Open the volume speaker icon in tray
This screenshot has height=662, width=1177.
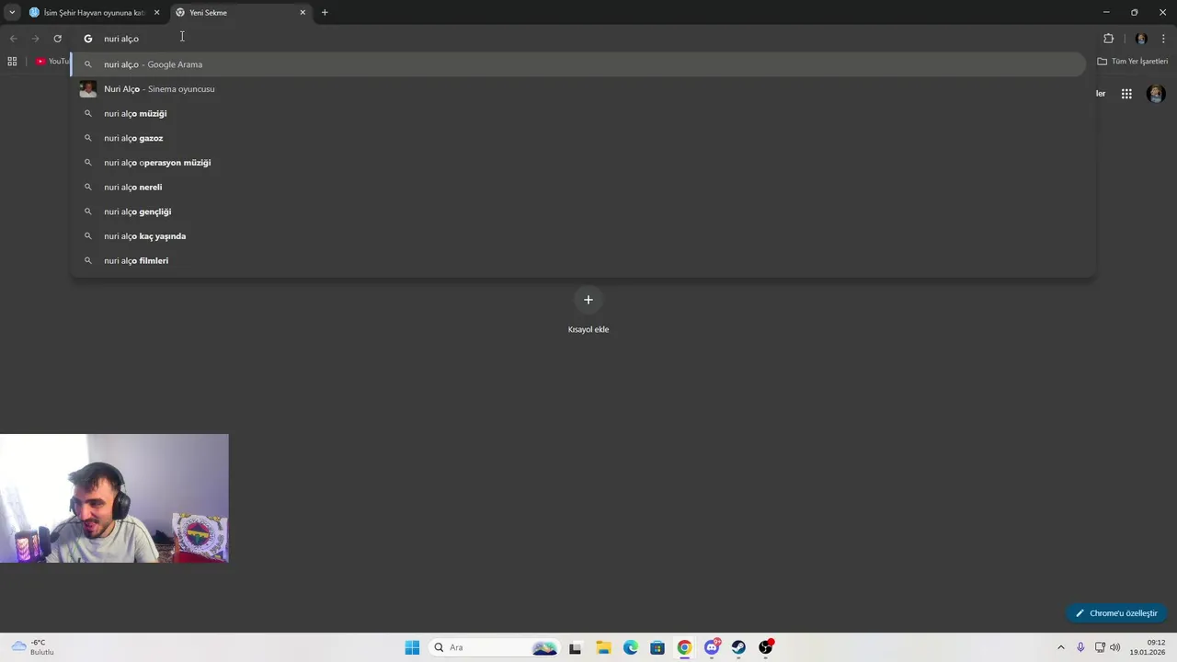pyautogui.click(x=1115, y=647)
